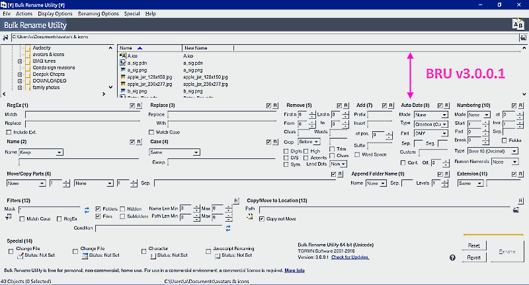This screenshot has width=529, height=285.
Task: Open Extension dropdown showing Same
Action: pos(470,183)
